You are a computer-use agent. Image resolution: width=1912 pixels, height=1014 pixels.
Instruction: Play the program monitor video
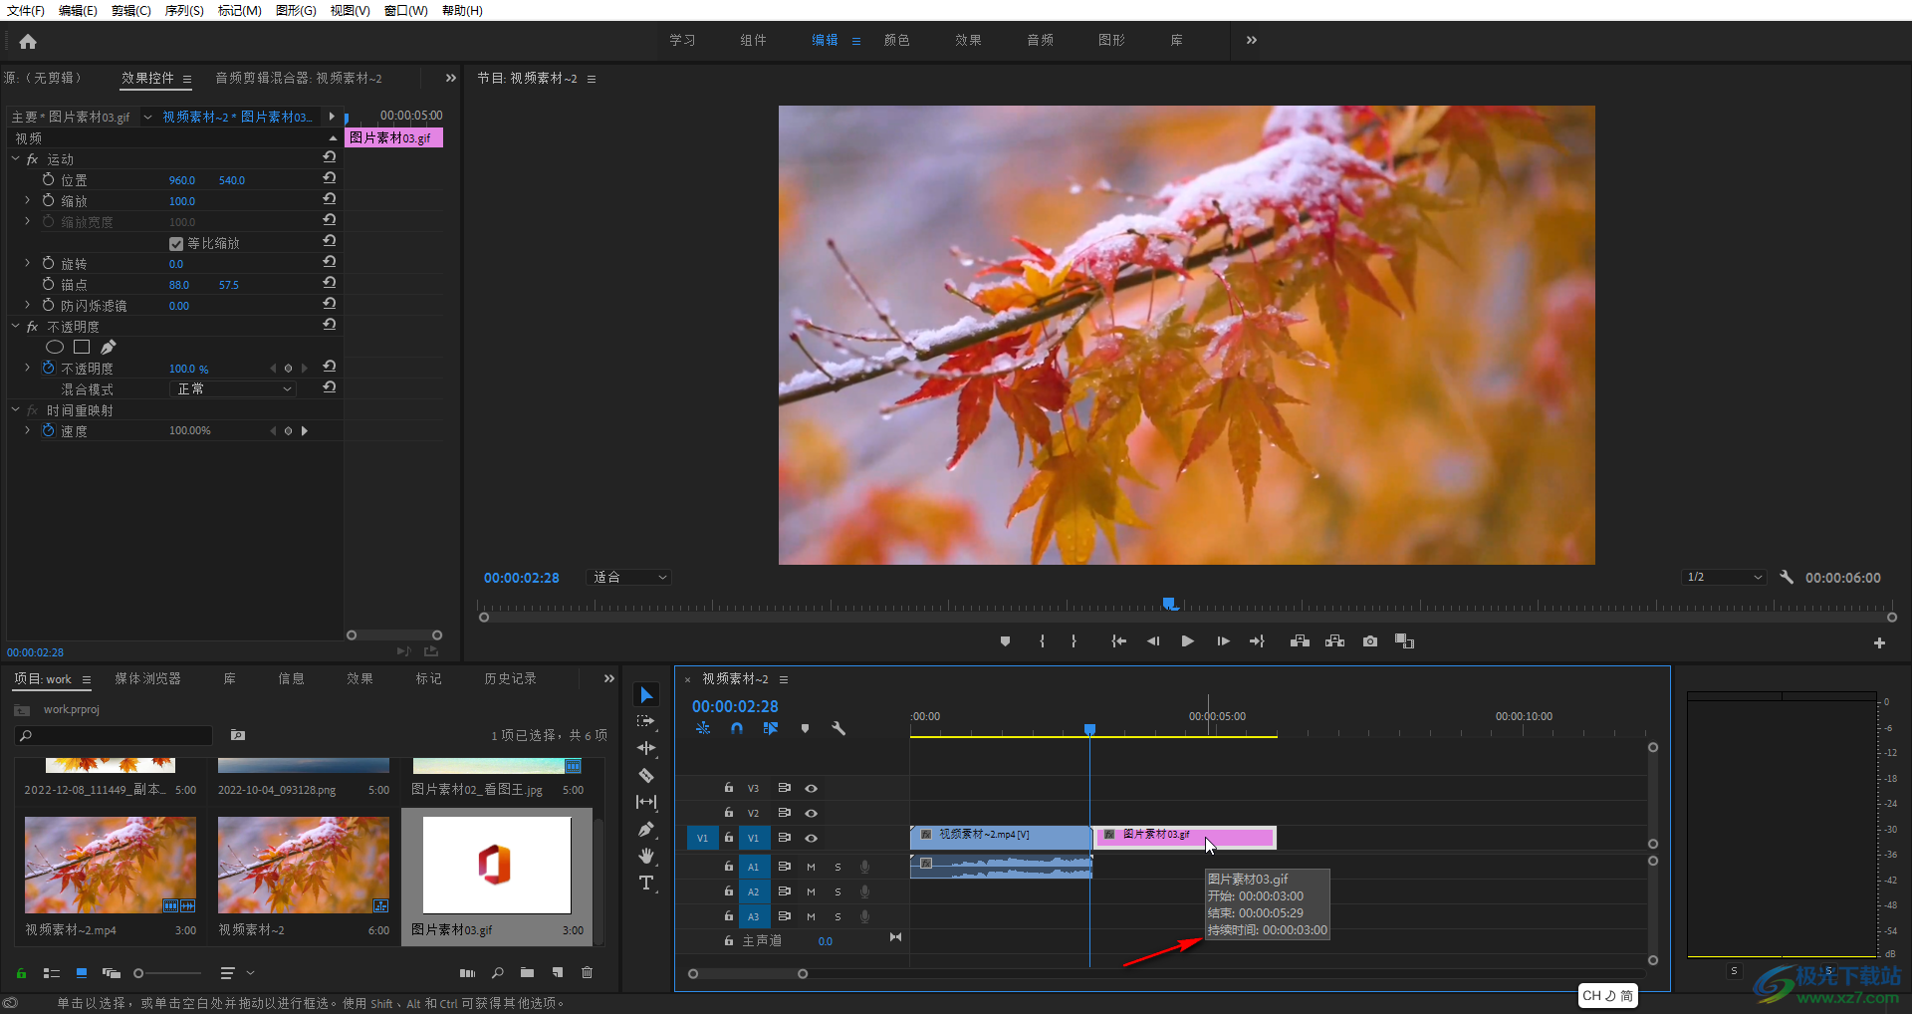[x=1187, y=641]
